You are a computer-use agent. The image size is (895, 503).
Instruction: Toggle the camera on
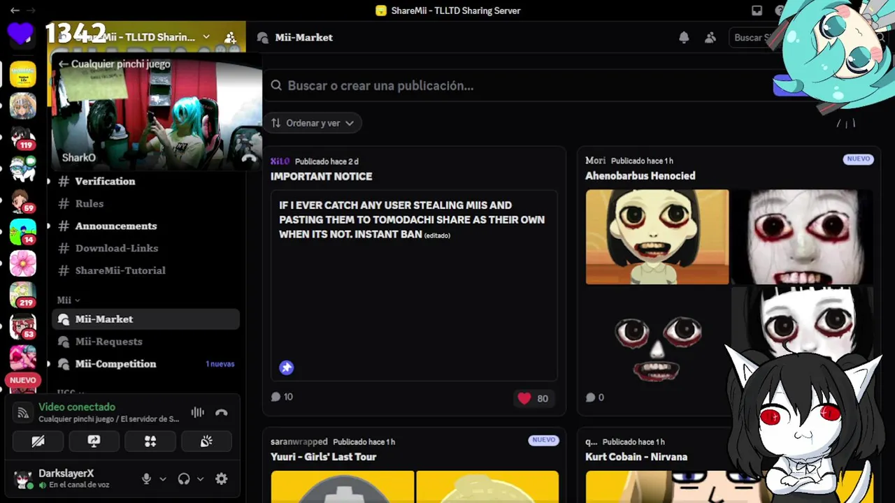point(38,441)
